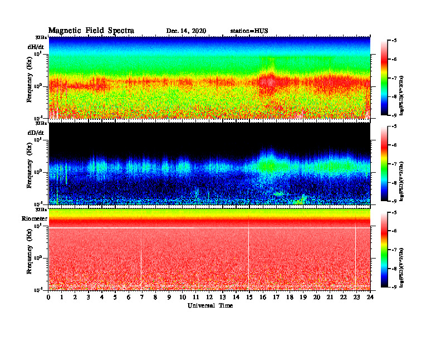Click the hour 13 tick label on time axis
441x341 pixels.
223,297
